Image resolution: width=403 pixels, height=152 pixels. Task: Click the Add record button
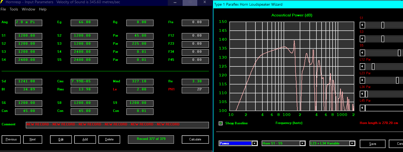[x=85, y=139]
